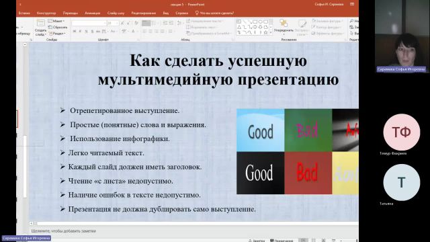The image size is (430, 242).
Task: Open the Вид ribbon tab
Action: tap(166, 13)
